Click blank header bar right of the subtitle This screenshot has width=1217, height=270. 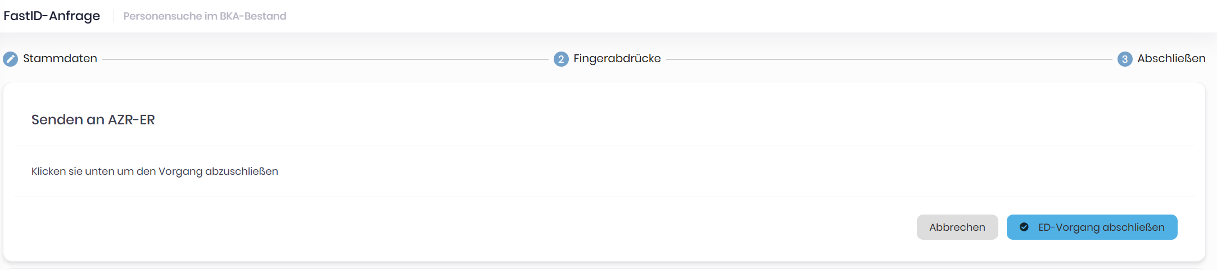[x=748, y=16]
